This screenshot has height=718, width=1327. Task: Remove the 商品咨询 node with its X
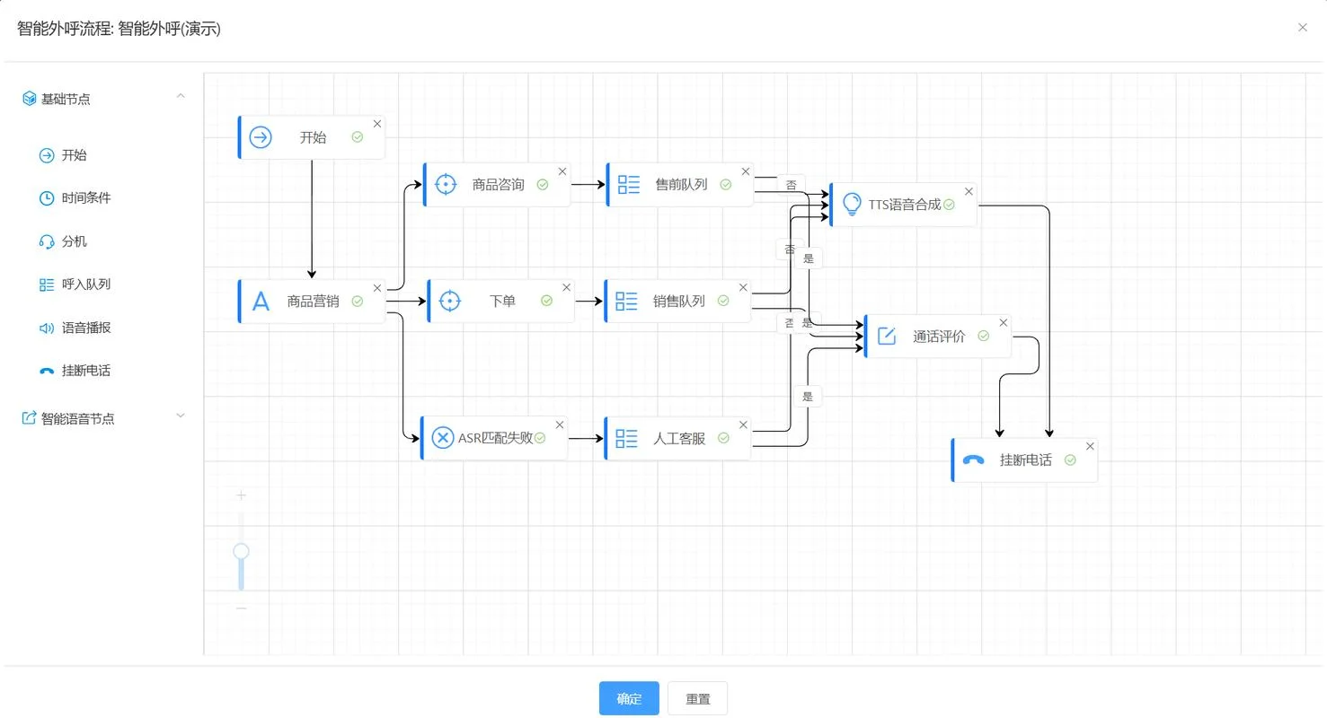562,171
